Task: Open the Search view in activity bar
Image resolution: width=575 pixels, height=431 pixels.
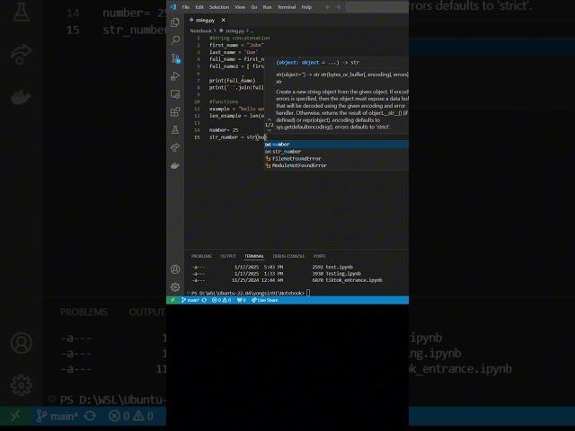Action: (175, 40)
